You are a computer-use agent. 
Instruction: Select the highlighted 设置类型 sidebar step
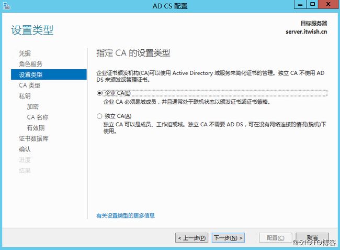49,74
